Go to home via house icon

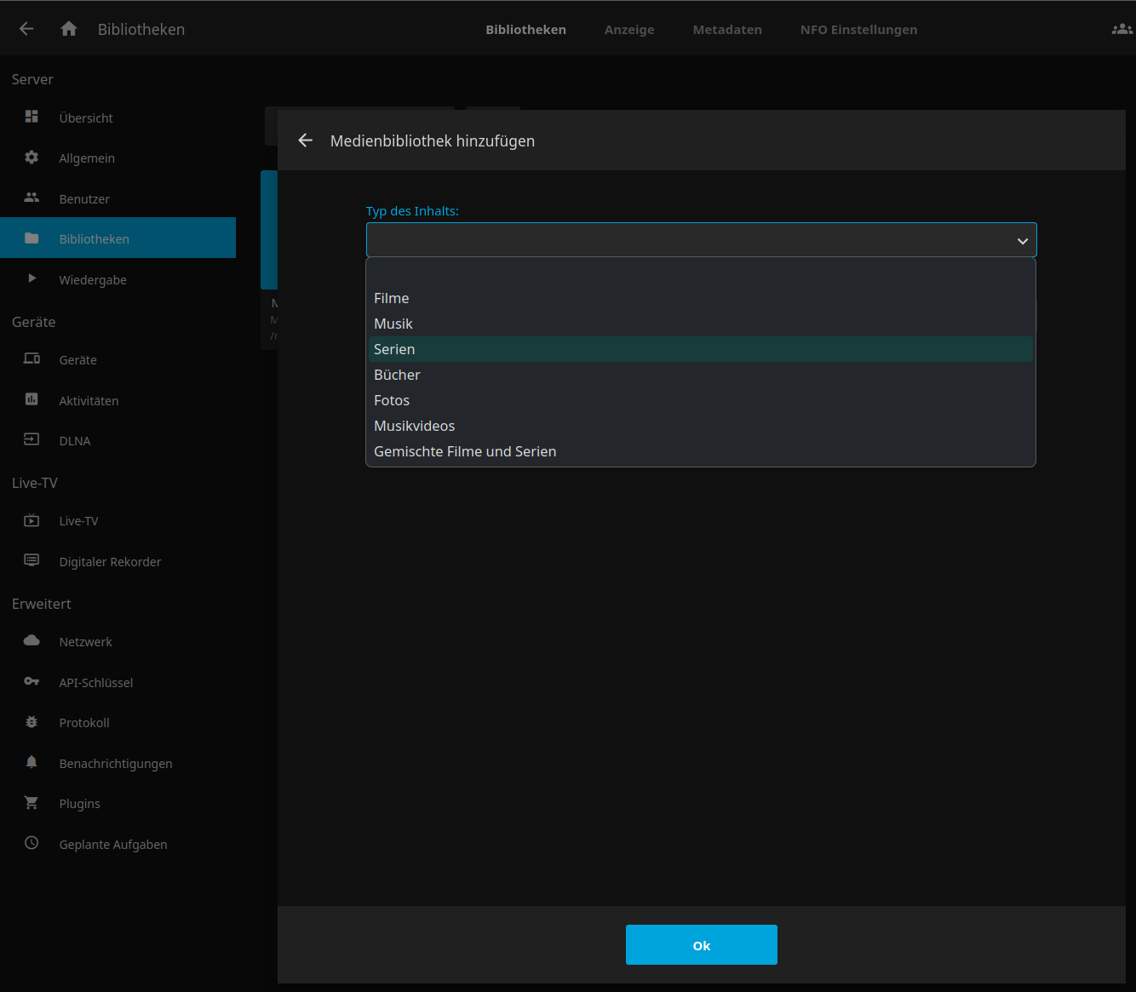pyautogui.click(x=69, y=29)
